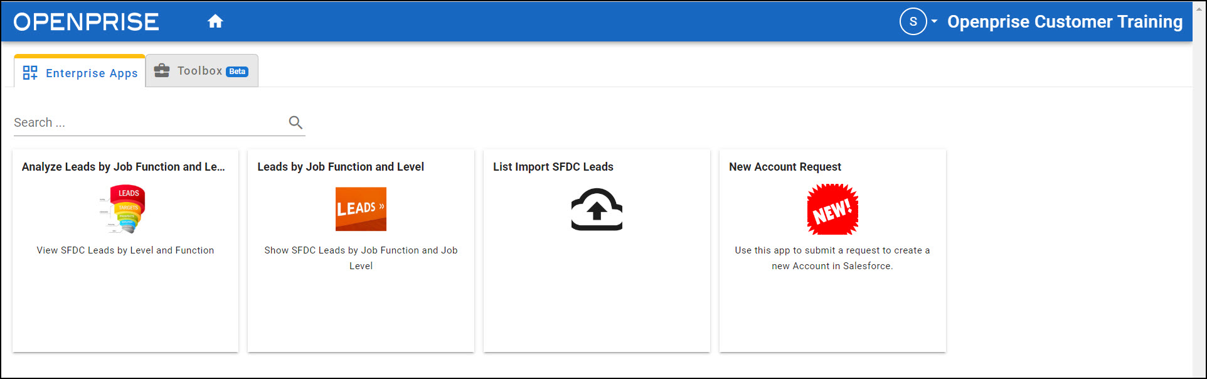Click 'Show SFDC Leads by Job Function' description
Viewport: 1207px width, 379px height.
tap(361, 258)
